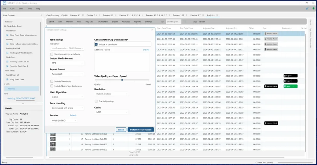The height and width of the screenshot is (165, 317).
Task: Click file icon beside Ring Front Door witnessdemo
Action: (x=8, y=35)
